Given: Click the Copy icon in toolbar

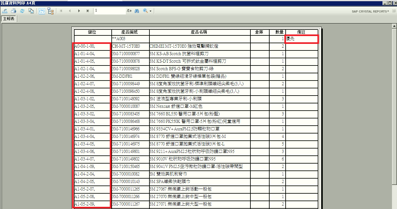Looking at the screenshot, I should pos(31,11).
